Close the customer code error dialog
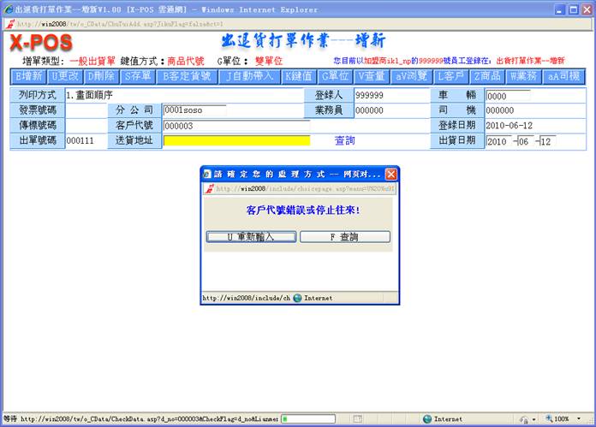This screenshot has height=427, width=596. pyautogui.click(x=391, y=174)
